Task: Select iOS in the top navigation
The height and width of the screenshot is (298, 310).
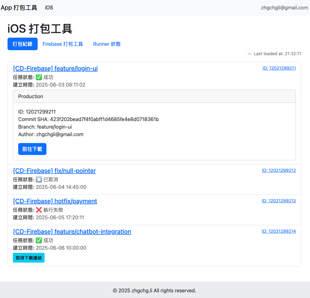Action: [x=49, y=8]
